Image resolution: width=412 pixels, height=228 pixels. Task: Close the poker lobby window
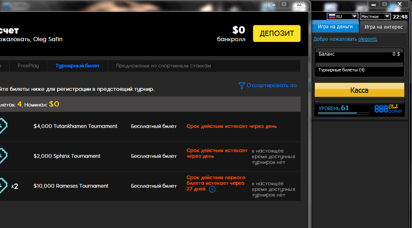(399, 4)
